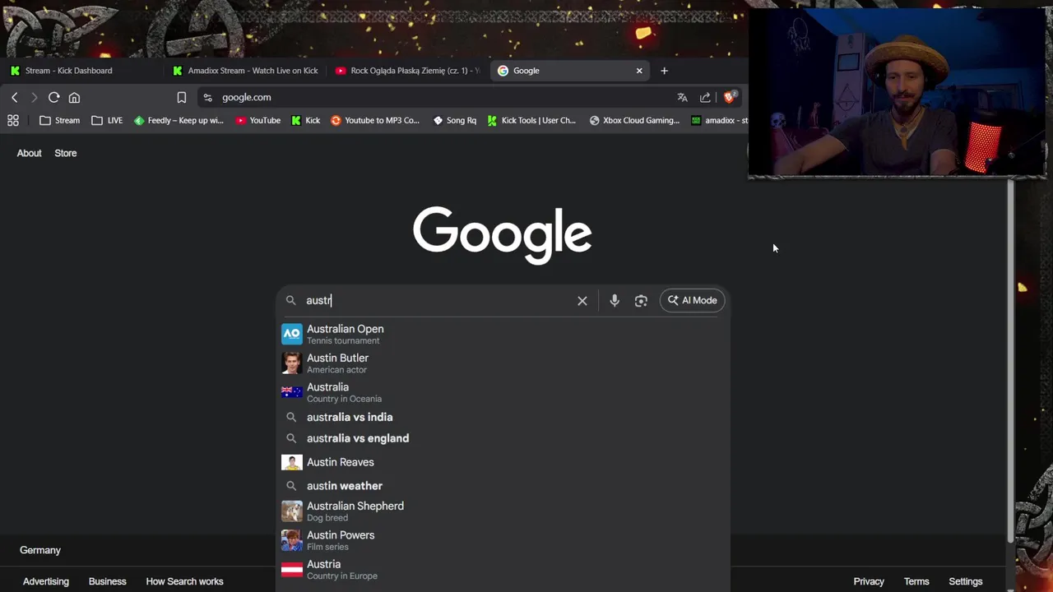Select the Austin Reaves suggestion

503,462
